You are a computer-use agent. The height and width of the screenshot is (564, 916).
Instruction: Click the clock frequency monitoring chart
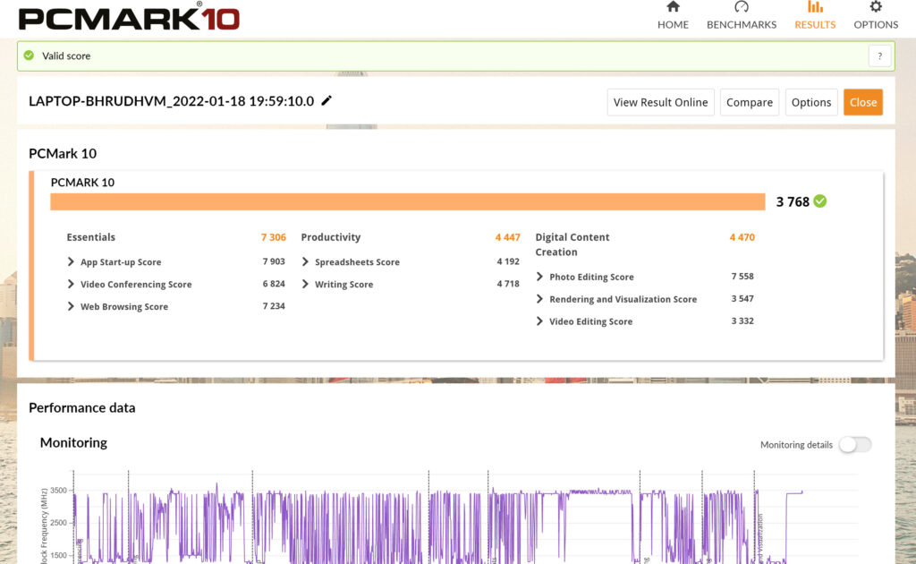tap(450, 517)
